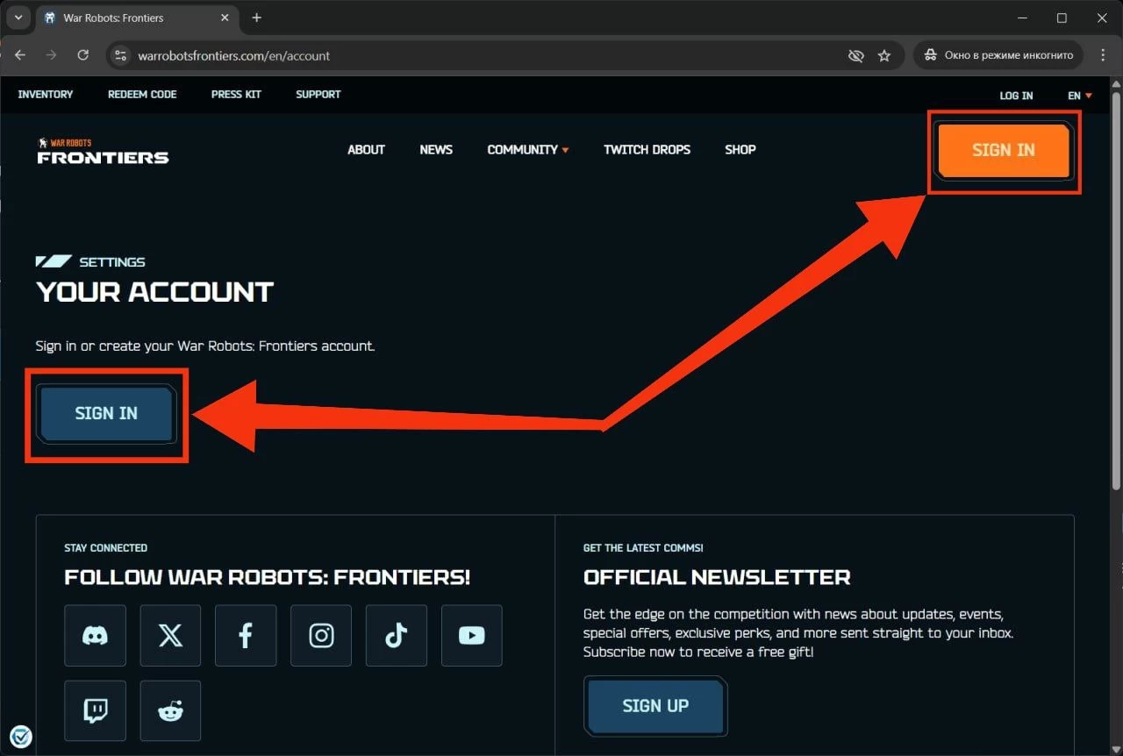
Task: Open the Instagram social icon
Action: click(x=321, y=636)
